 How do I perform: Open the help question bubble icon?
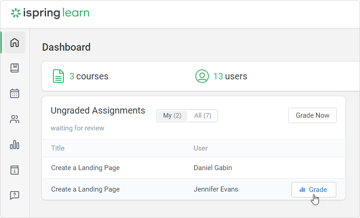pyautogui.click(x=15, y=195)
